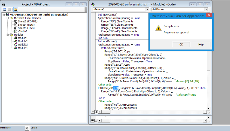Click the Module4 module icon
Viewport: 230px width, 131px height.
16,48
